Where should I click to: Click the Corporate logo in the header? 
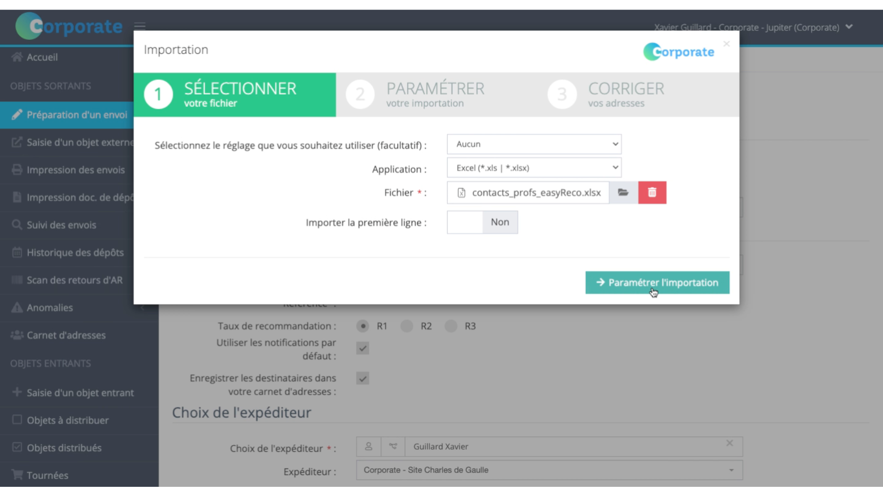pyautogui.click(x=69, y=26)
